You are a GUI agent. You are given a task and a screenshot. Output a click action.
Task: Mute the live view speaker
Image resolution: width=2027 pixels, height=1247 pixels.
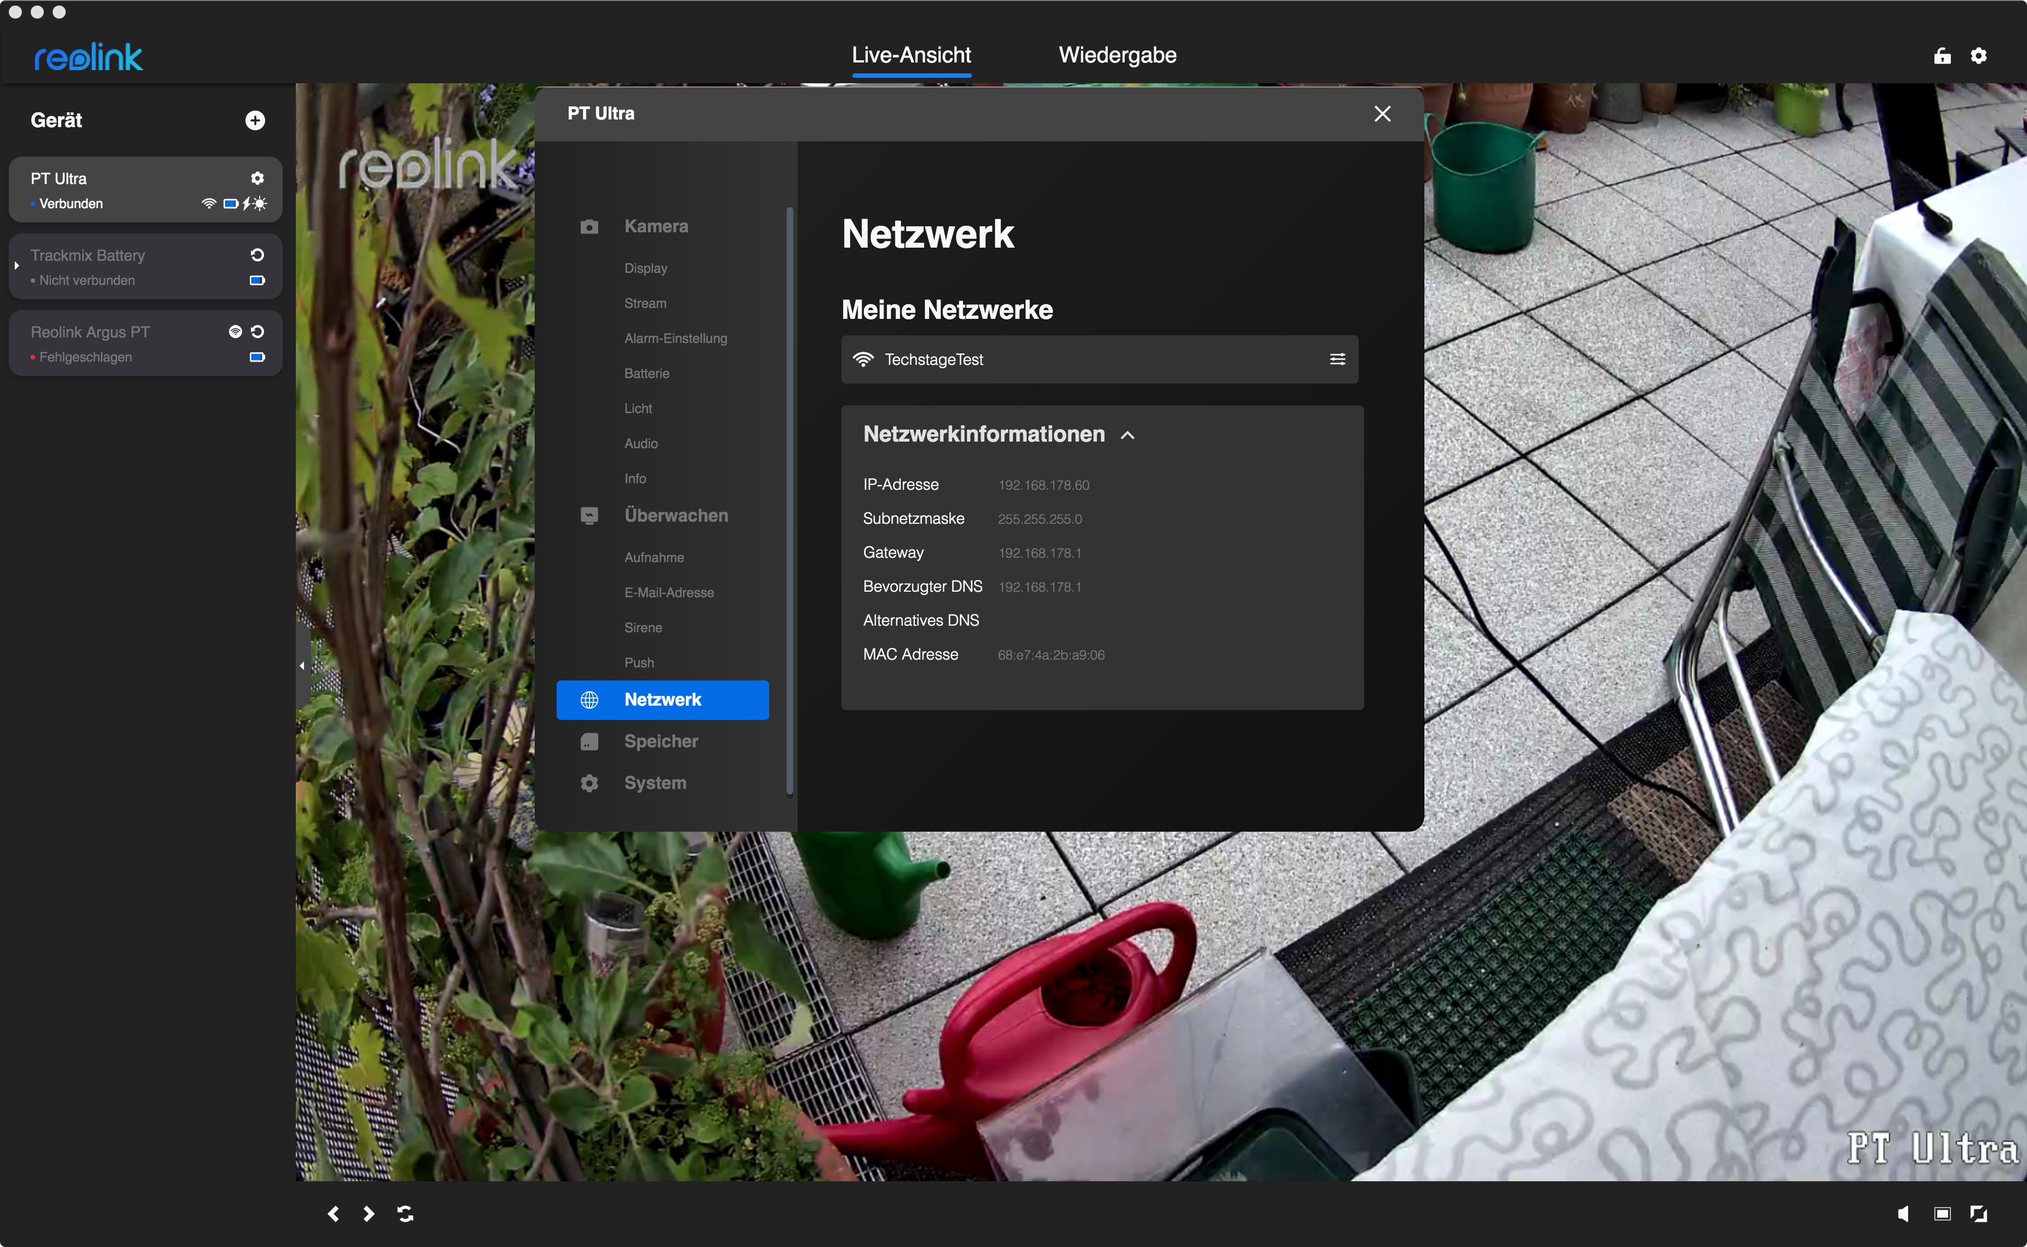tap(1903, 1213)
